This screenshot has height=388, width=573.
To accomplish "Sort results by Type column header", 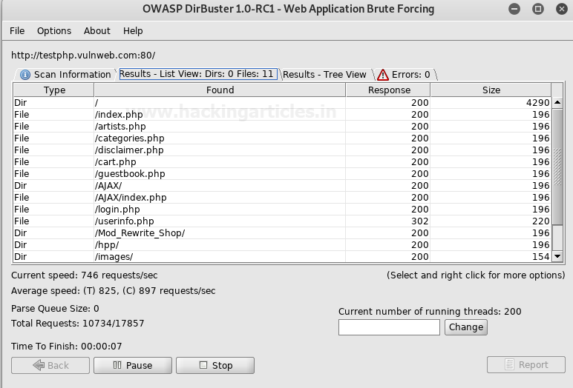I will pos(54,90).
